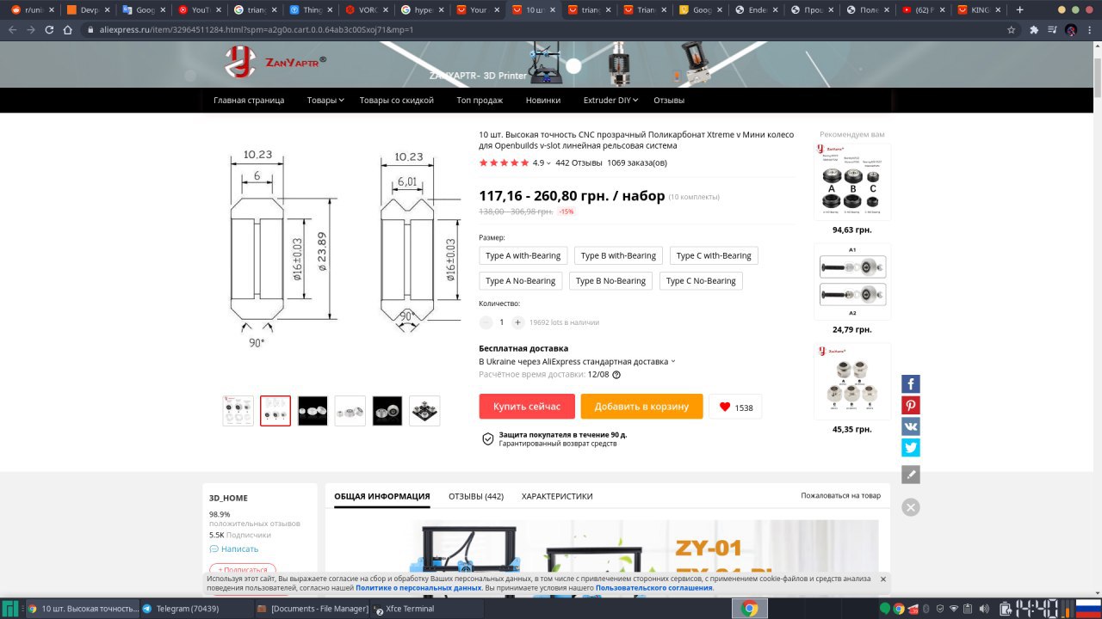Screen dimensions: 1102x619
Task: Open the recommended item priced 24,79 грн.
Action: click(x=852, y=282)
